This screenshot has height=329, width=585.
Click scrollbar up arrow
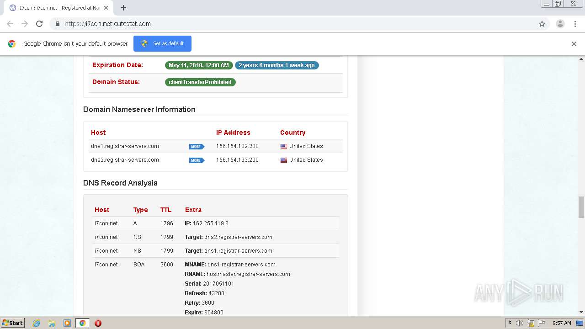(581, 59)
